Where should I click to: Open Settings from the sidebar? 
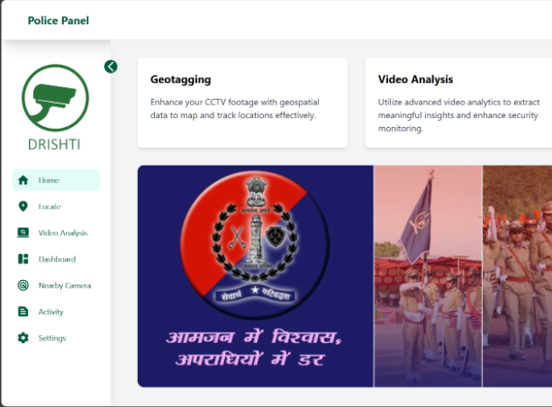56,338
